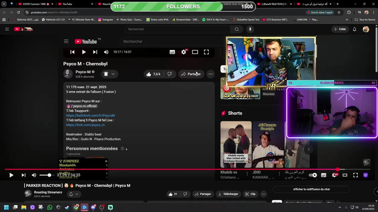Image resolution: width=378 pixels, height=212 pixels.
Task: Go to previous track in inner player
Action: coord(72,52)
